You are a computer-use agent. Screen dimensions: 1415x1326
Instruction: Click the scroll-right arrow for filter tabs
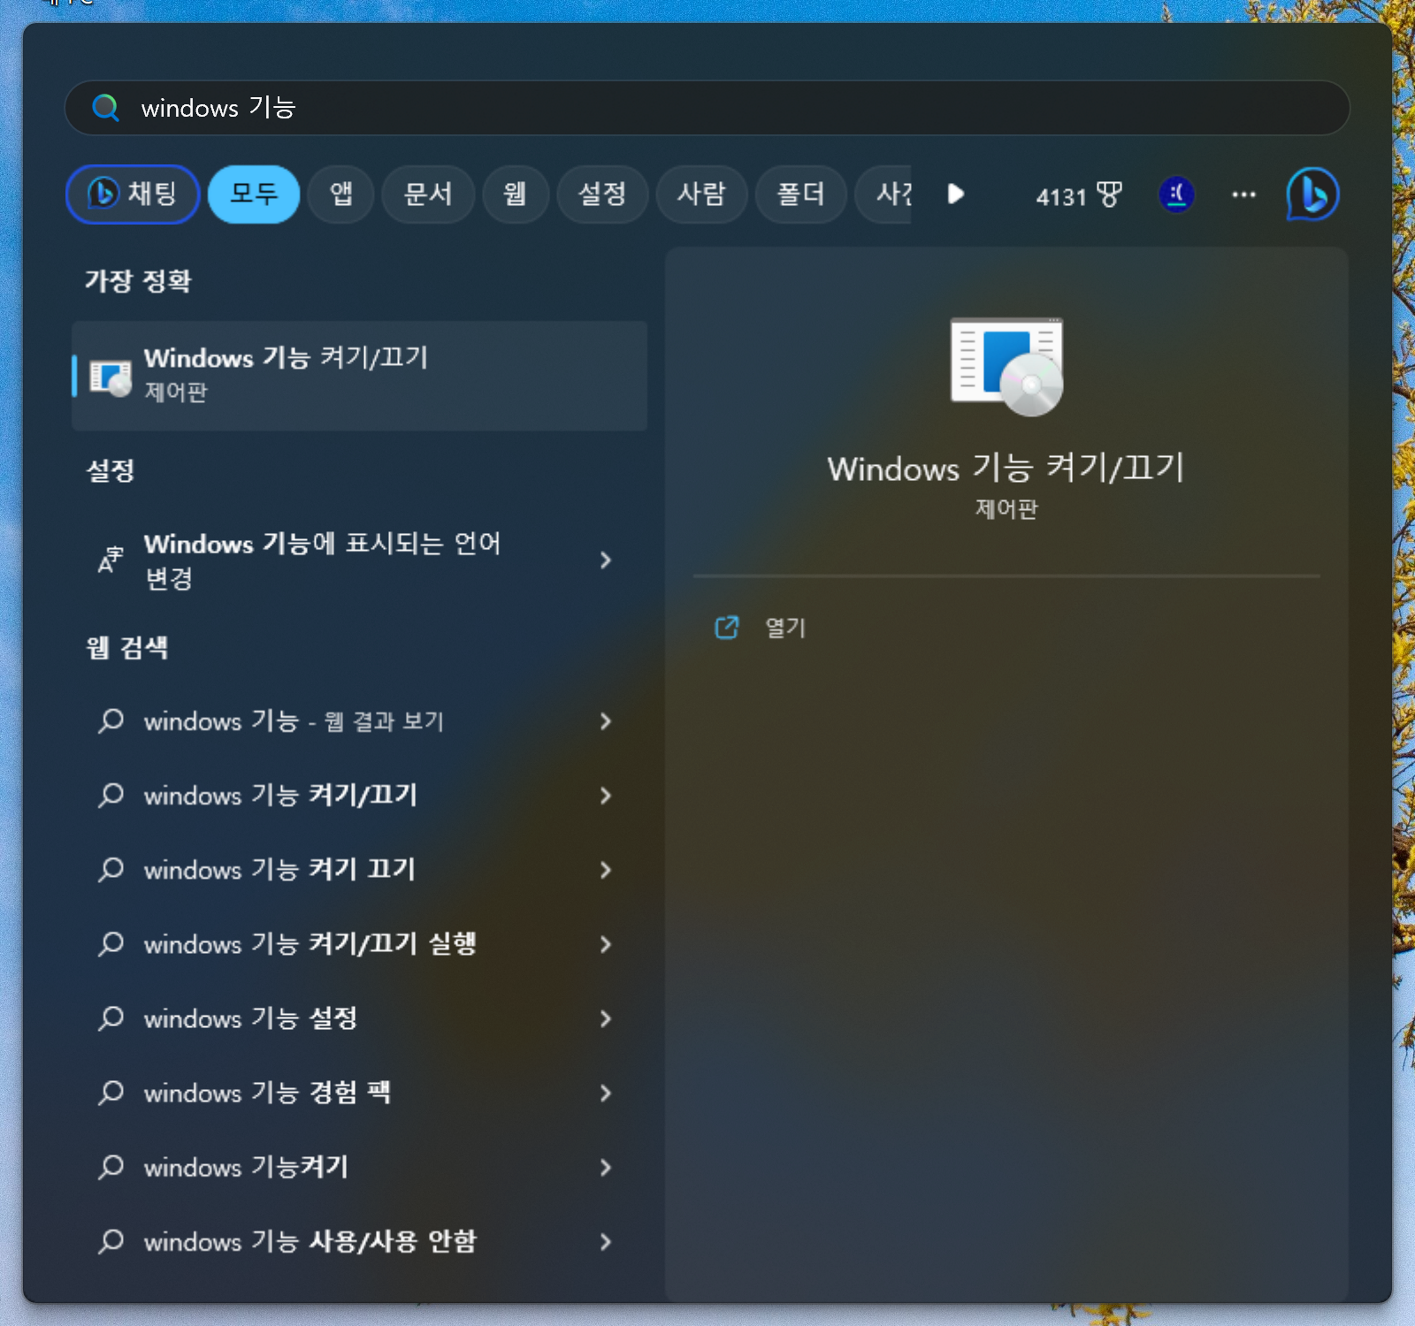(x=956, y=194)
